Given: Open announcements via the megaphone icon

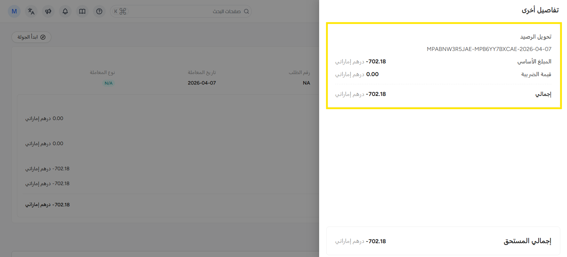Looking at the screenshot, I should pyautogui.click(x=48, y=11).
